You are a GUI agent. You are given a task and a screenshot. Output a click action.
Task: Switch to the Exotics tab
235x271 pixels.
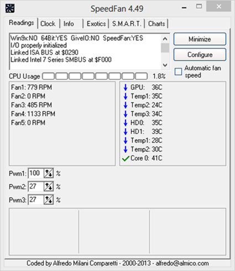(96, 24)
